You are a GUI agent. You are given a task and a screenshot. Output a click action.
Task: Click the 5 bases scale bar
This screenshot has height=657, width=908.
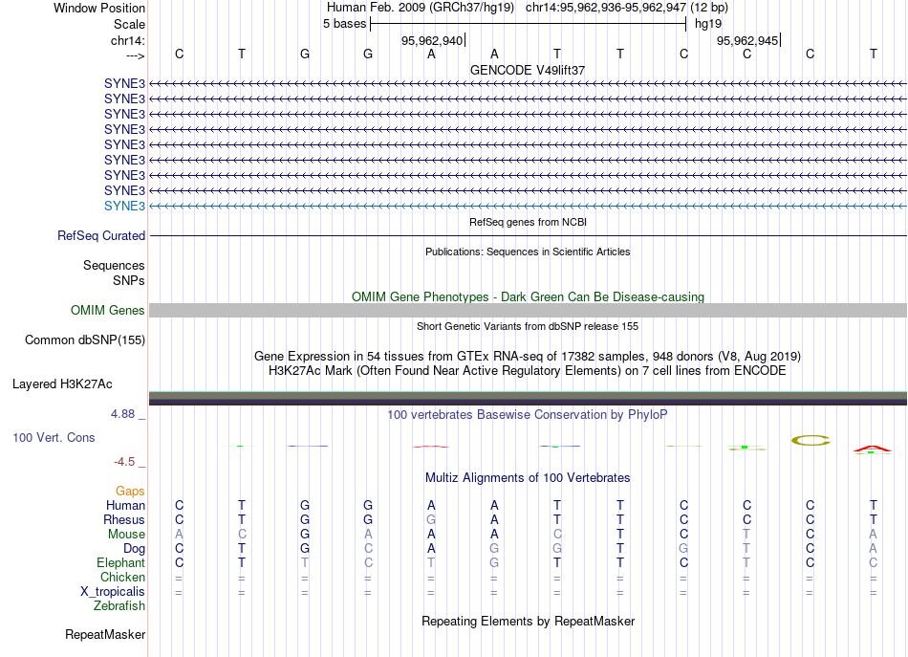[x=529, y=24]
